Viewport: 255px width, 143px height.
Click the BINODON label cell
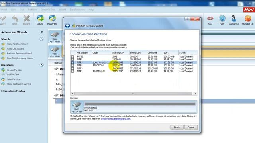98,65
